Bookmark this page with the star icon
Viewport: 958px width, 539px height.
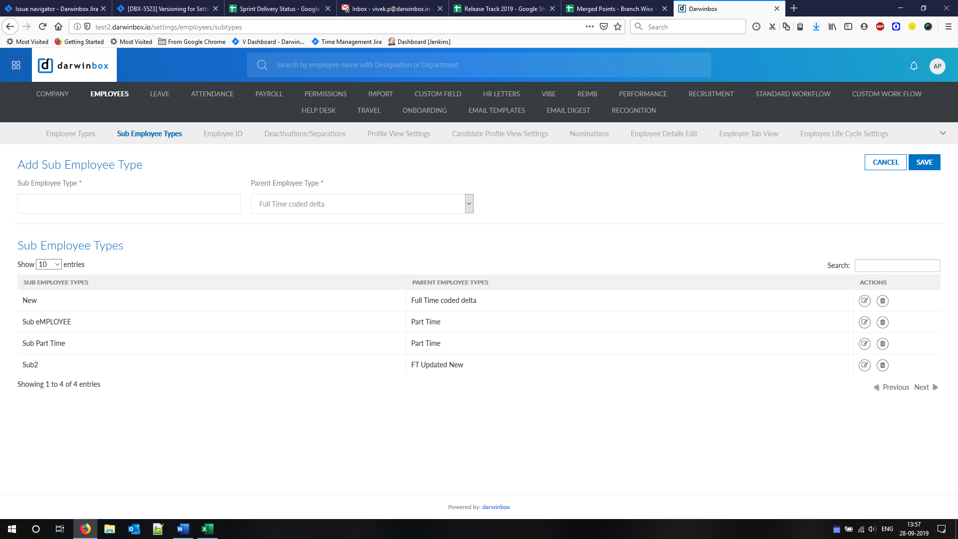pos(618,27)
